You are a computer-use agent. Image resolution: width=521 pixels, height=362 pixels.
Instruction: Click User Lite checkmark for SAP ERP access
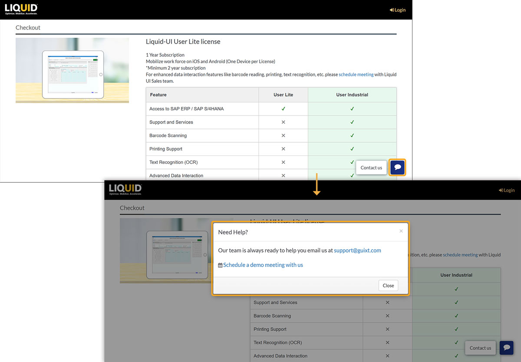[283, 109]
